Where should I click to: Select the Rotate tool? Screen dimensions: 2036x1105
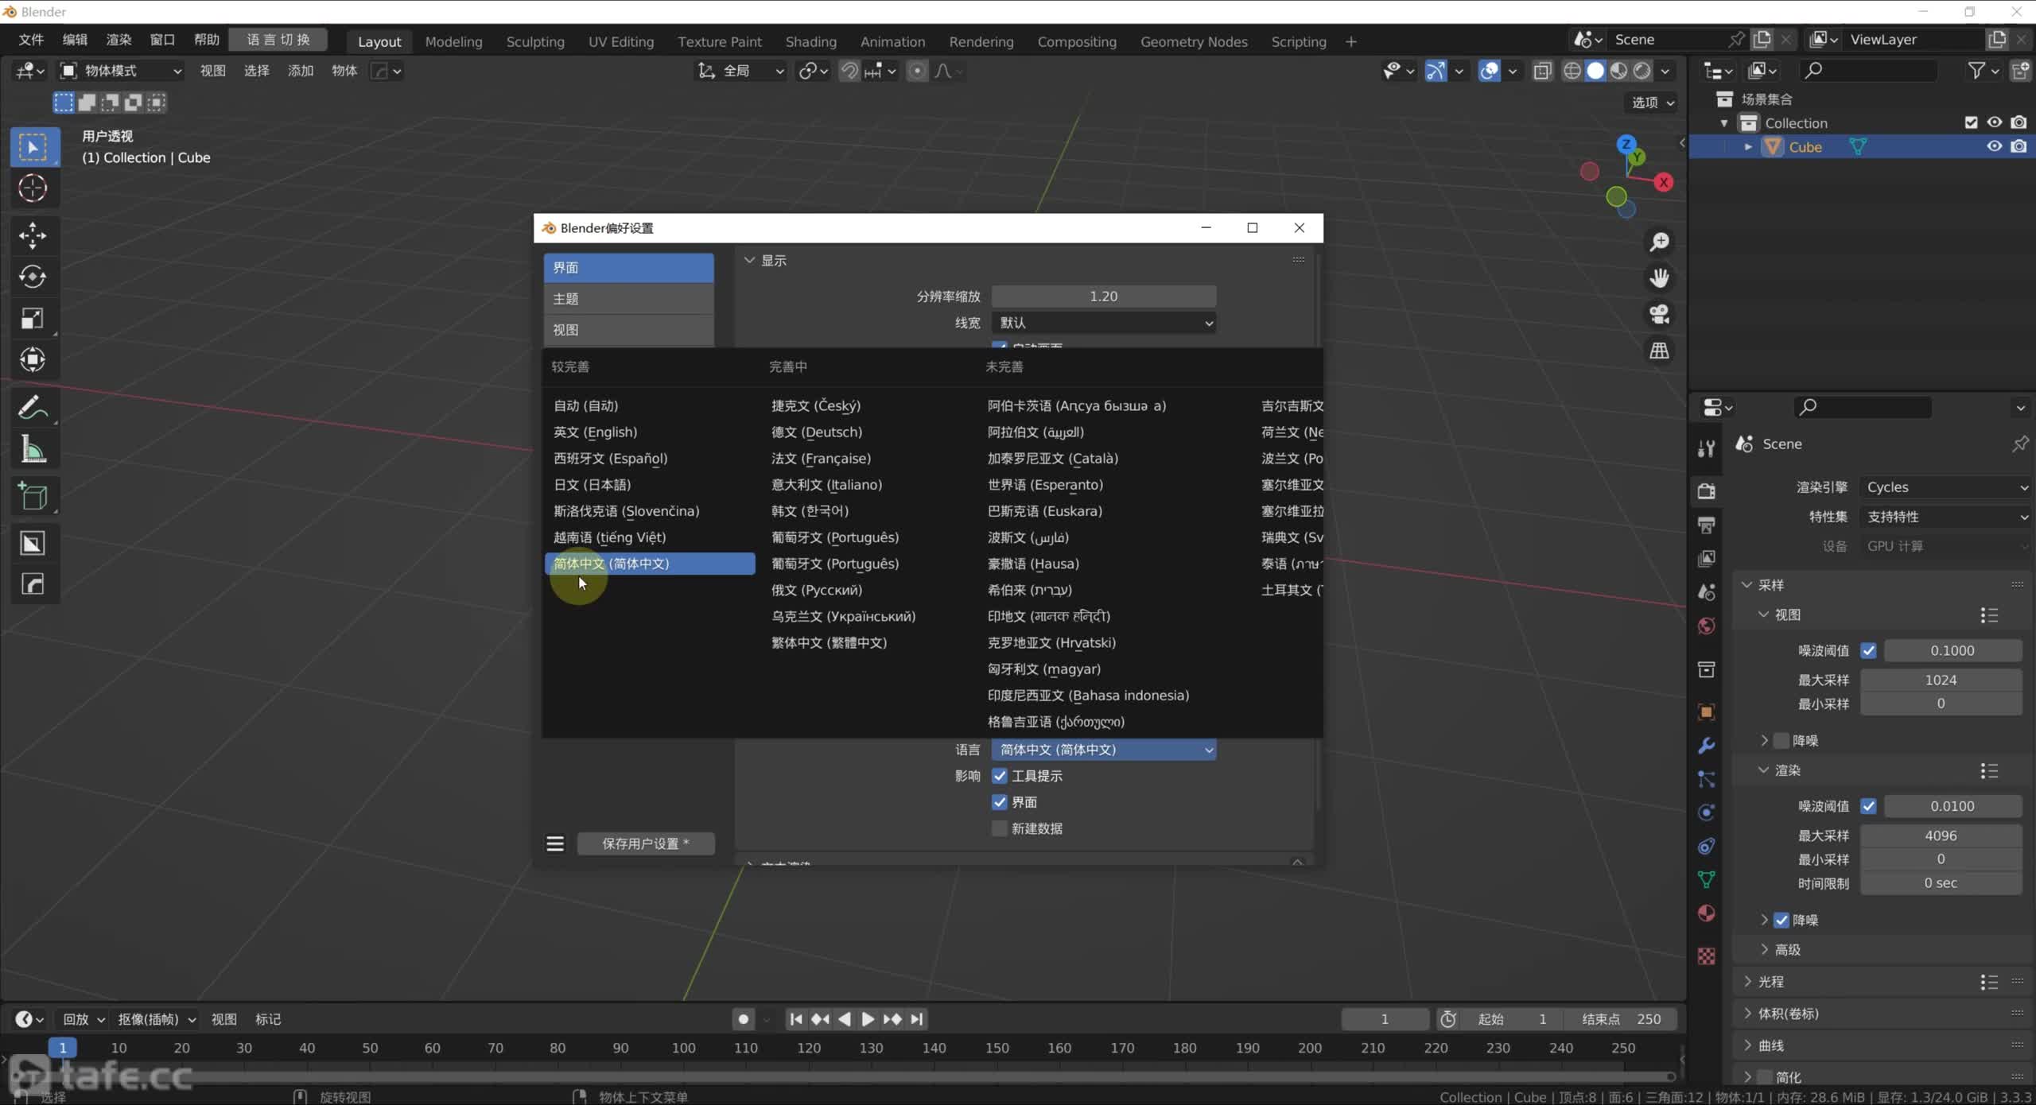click(33, 277)
